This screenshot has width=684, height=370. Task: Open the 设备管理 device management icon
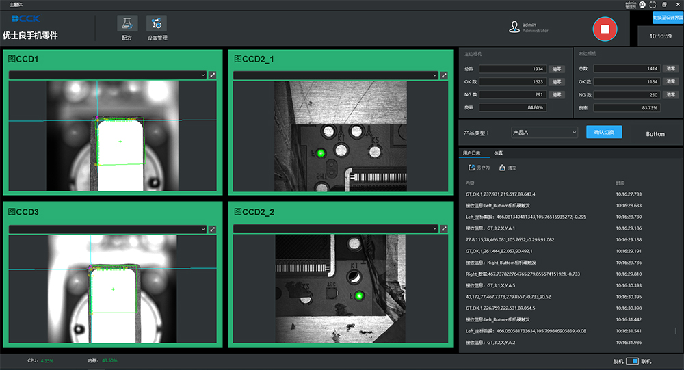pos(157,24)
